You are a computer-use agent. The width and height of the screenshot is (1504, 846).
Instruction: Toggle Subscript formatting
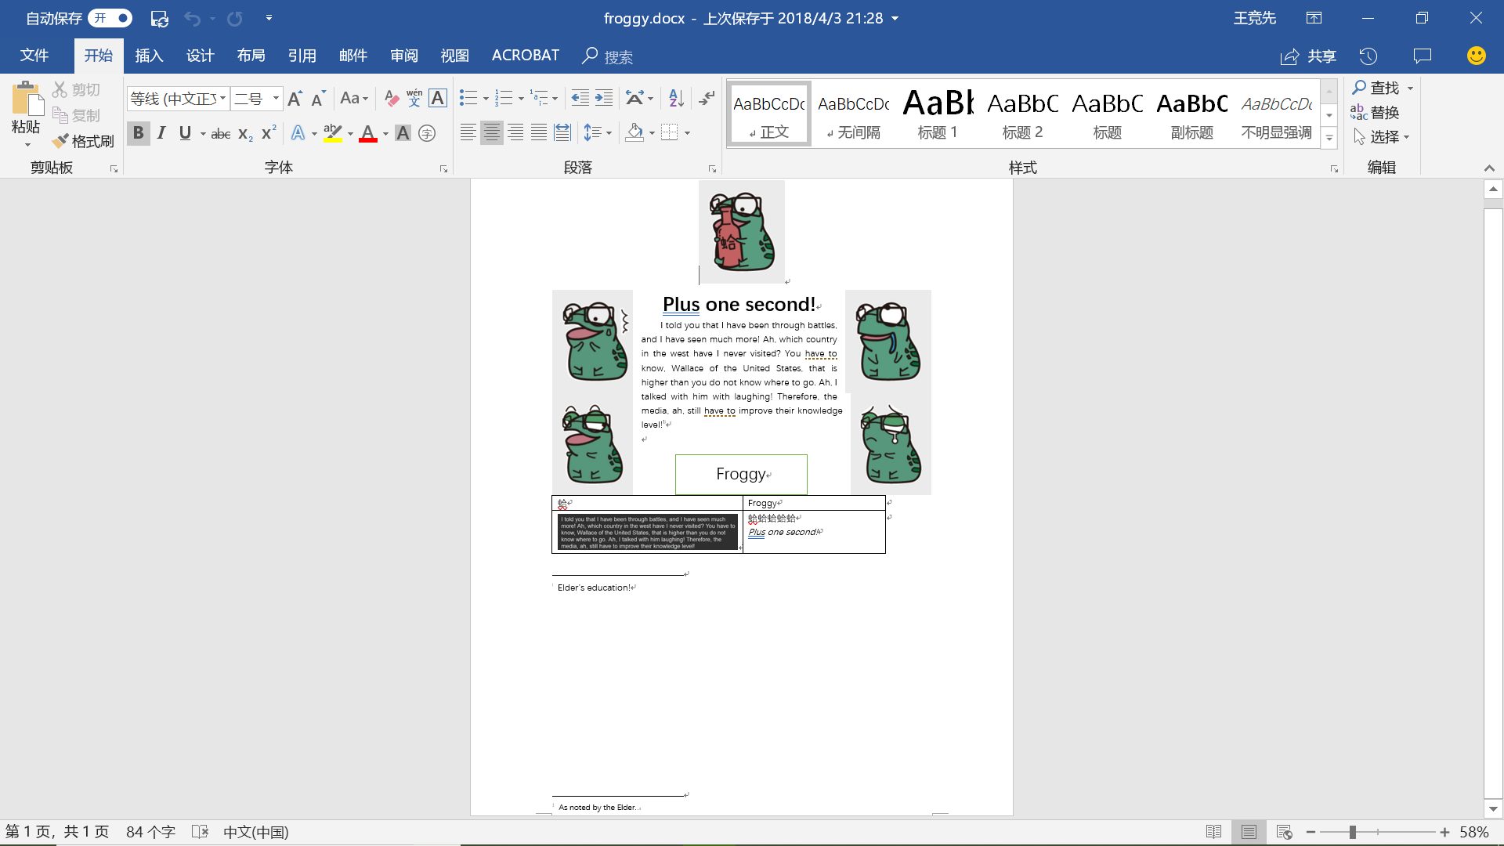point(245,133)
